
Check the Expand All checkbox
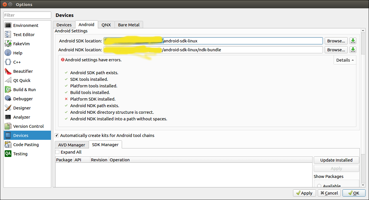[57, 152]
